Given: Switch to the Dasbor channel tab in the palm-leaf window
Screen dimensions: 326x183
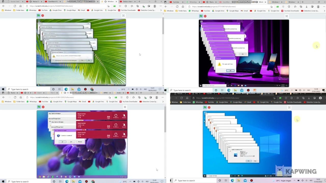Looking at the screenshot, I should coord(128,2).
